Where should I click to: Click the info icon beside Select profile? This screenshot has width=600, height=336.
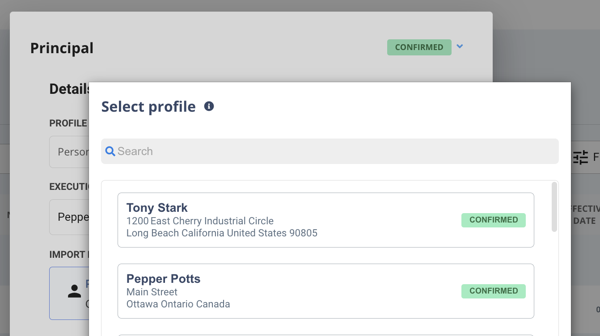[x=209, y=106]
